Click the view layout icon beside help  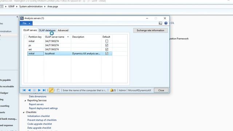tap(160, 23)
